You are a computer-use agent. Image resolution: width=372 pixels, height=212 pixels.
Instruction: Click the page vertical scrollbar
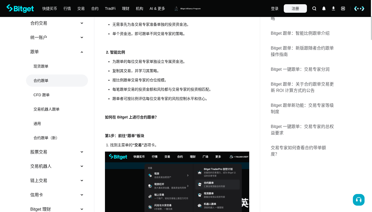click(371, 28)
